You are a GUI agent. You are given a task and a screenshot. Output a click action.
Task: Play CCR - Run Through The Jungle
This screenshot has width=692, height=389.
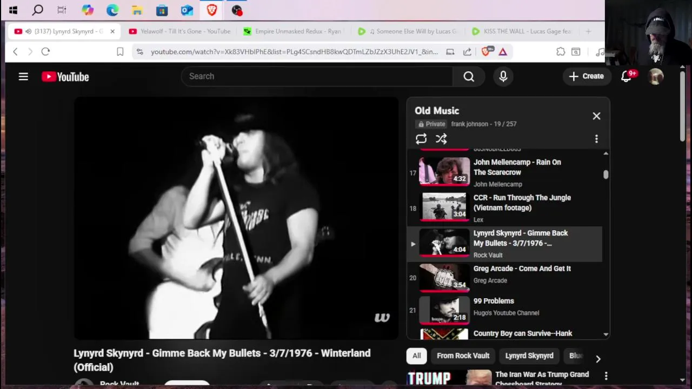pyautogui.click(x=504, y=208)
